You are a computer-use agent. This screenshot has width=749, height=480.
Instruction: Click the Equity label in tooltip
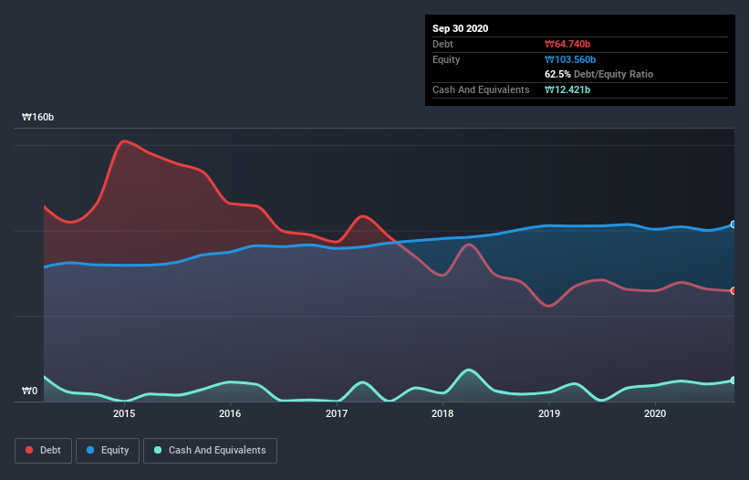coord(446,59)
